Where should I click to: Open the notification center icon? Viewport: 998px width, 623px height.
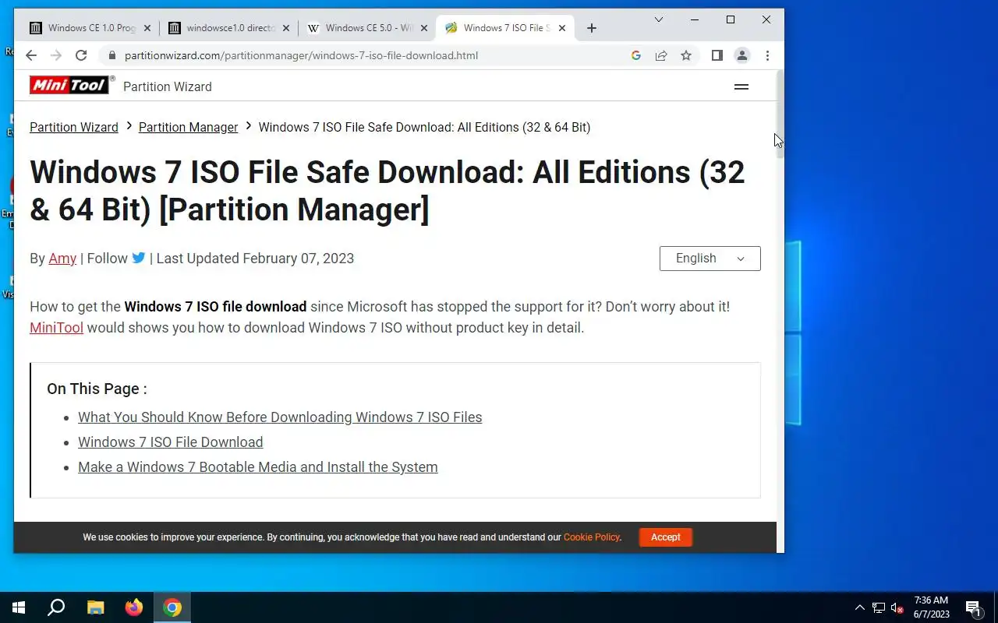click(x=973, y=607)
